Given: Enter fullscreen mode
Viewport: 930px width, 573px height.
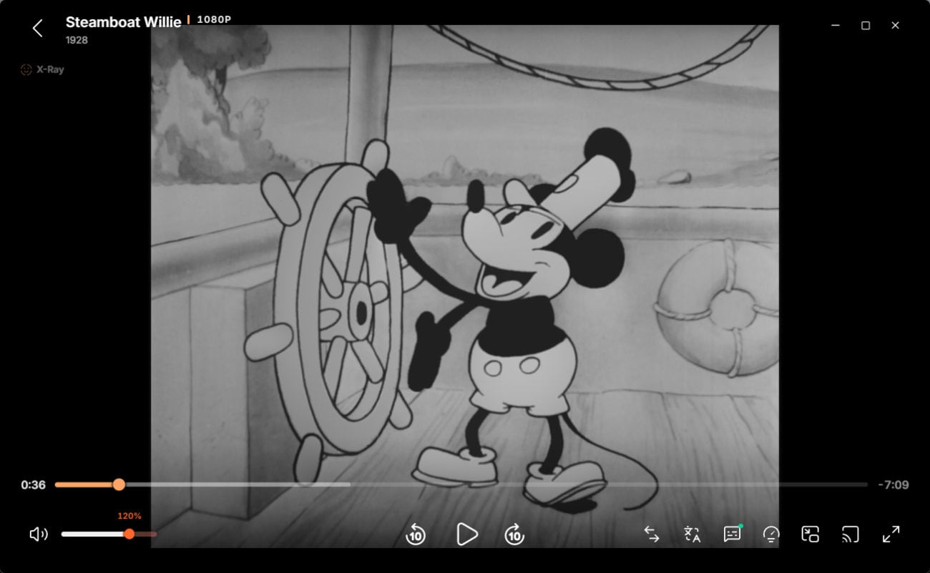Looking at the screenshot, I should (891, 534).
